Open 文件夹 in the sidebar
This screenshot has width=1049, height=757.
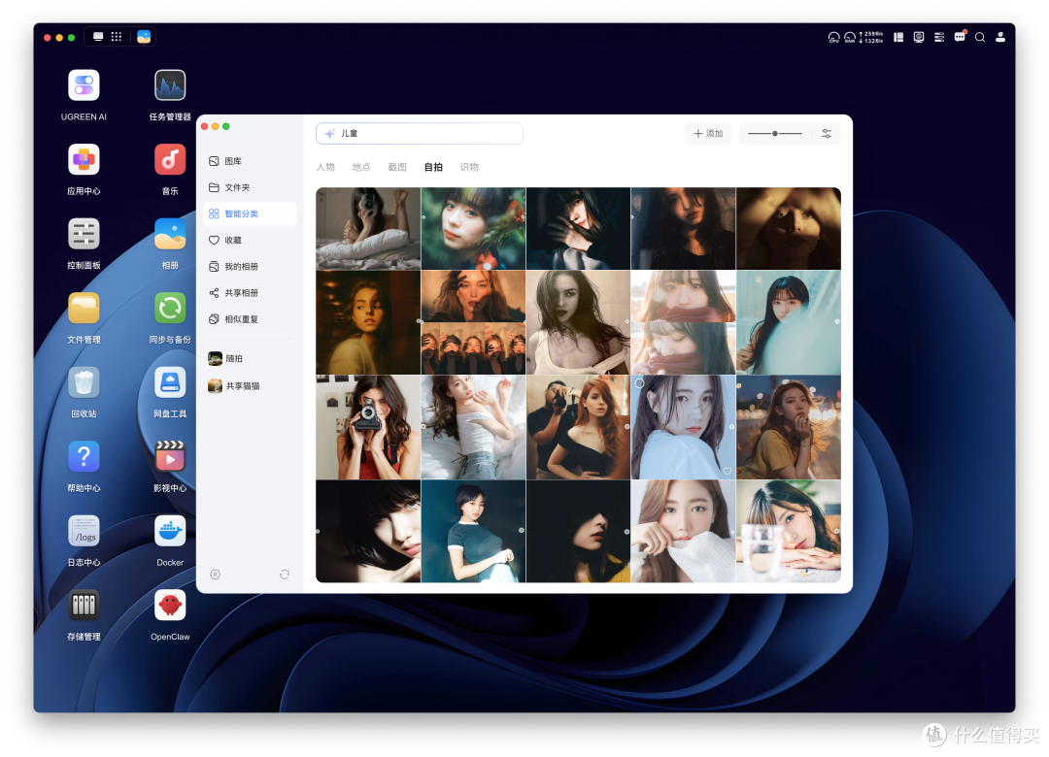pyautogui.click(x=250, y=187)
